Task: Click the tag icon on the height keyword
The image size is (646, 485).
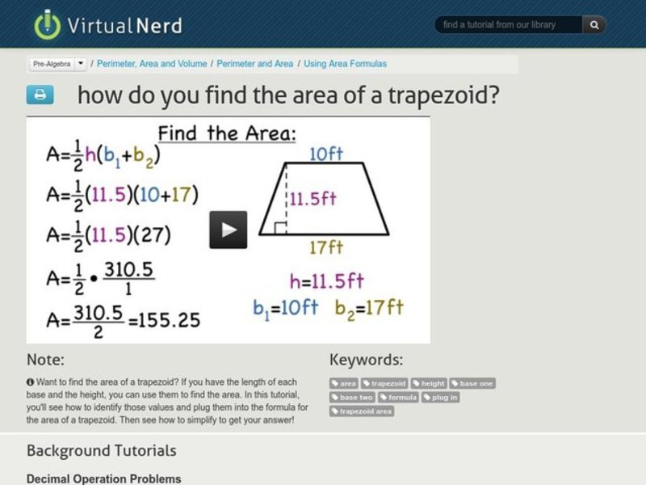Action: click(417, 382)
